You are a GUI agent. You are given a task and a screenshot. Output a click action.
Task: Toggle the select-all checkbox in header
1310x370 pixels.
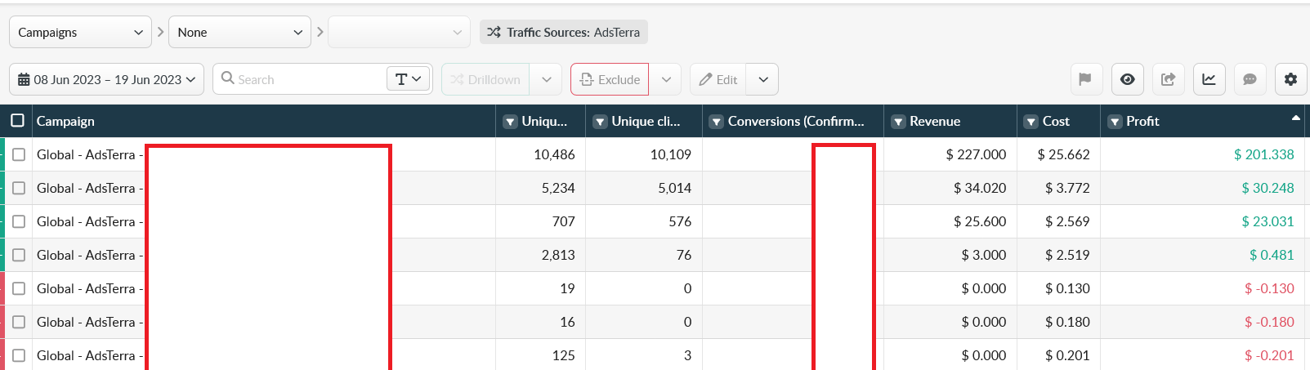pos(17,121)
